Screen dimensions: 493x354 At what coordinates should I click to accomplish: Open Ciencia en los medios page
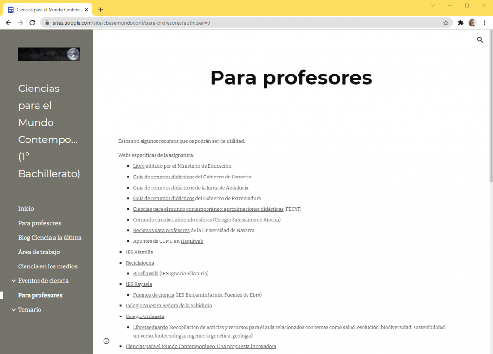[48, 266]
